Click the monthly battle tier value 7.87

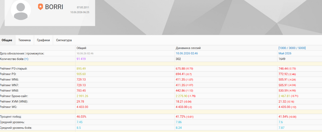pos(281,128)
